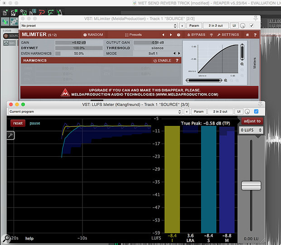Click the EVEN HARMONICS slider at 50.0%
Image resolution: width=281 pixels, height=245 pixels.
[79, 53]
